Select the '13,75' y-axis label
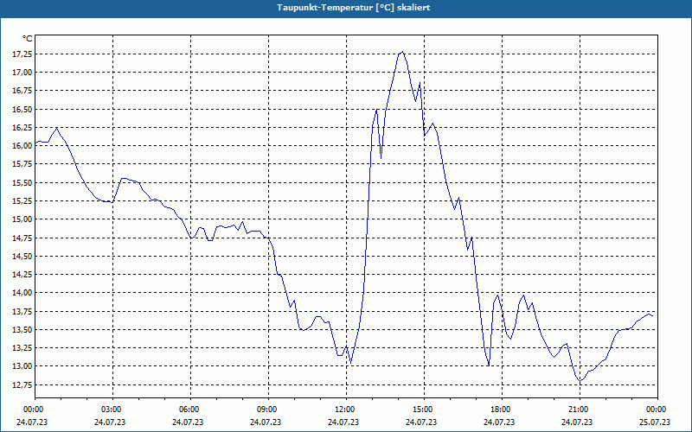Screen dimensions: 692x432 [x=24, y=311]
